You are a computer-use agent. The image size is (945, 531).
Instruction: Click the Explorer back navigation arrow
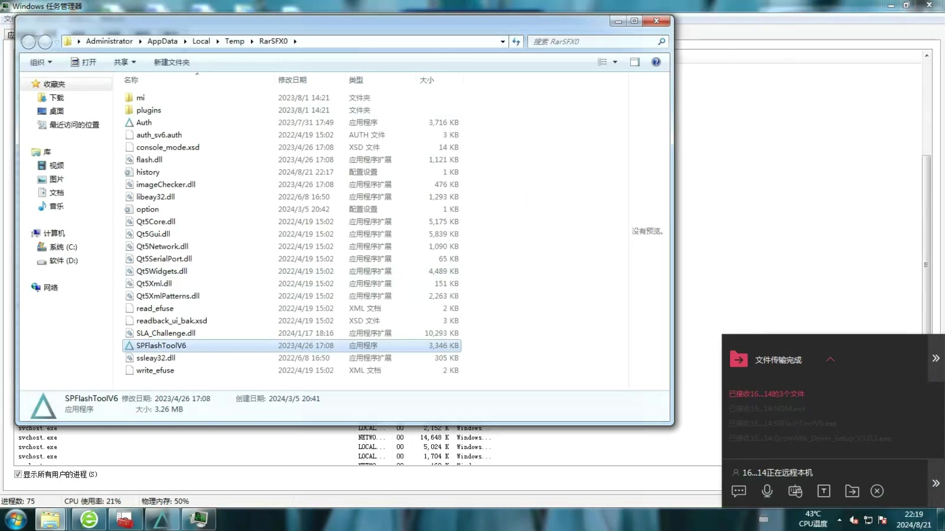point(29,42)
